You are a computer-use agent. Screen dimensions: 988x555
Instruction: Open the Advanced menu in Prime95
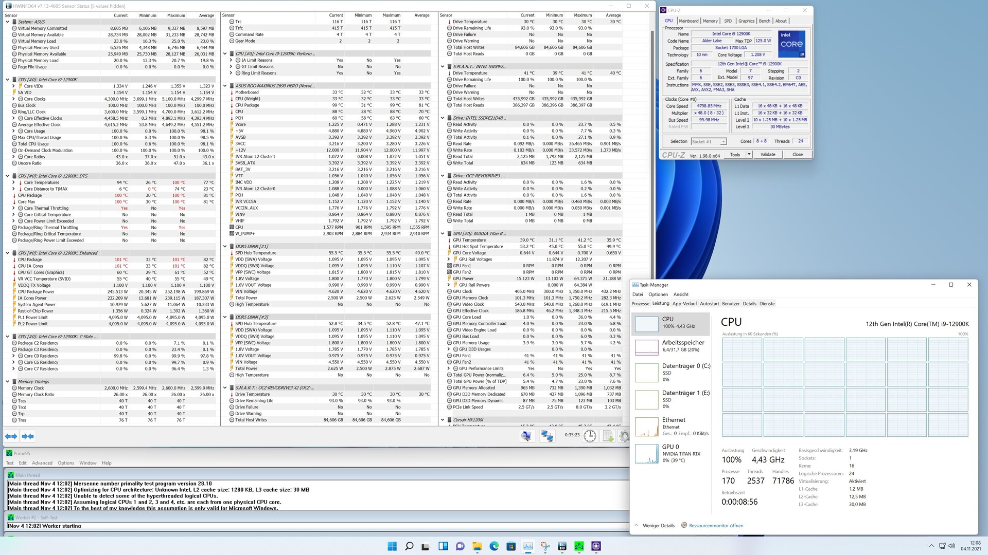42,463
